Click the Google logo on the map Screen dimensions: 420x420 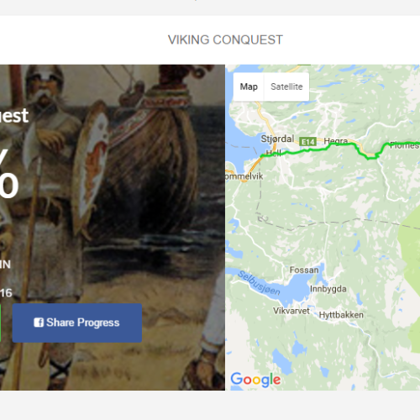255,380
